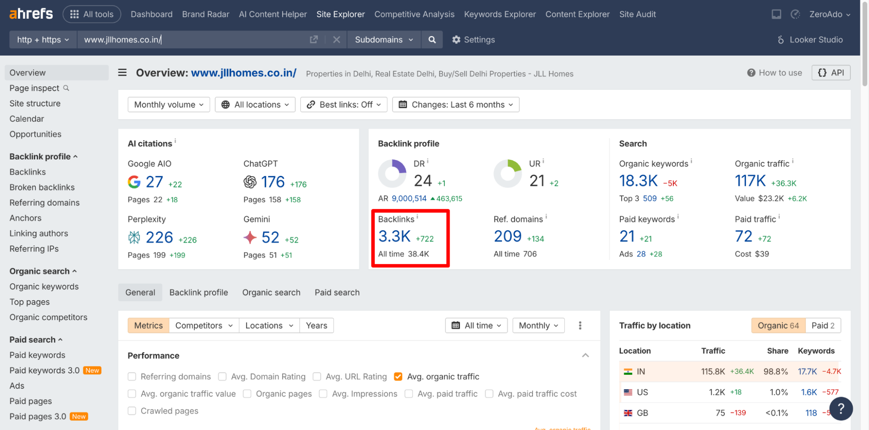Toggle the hamburger sidebar menu icon
The height and width of the screenshot is (430, 869).
[123, 73]
